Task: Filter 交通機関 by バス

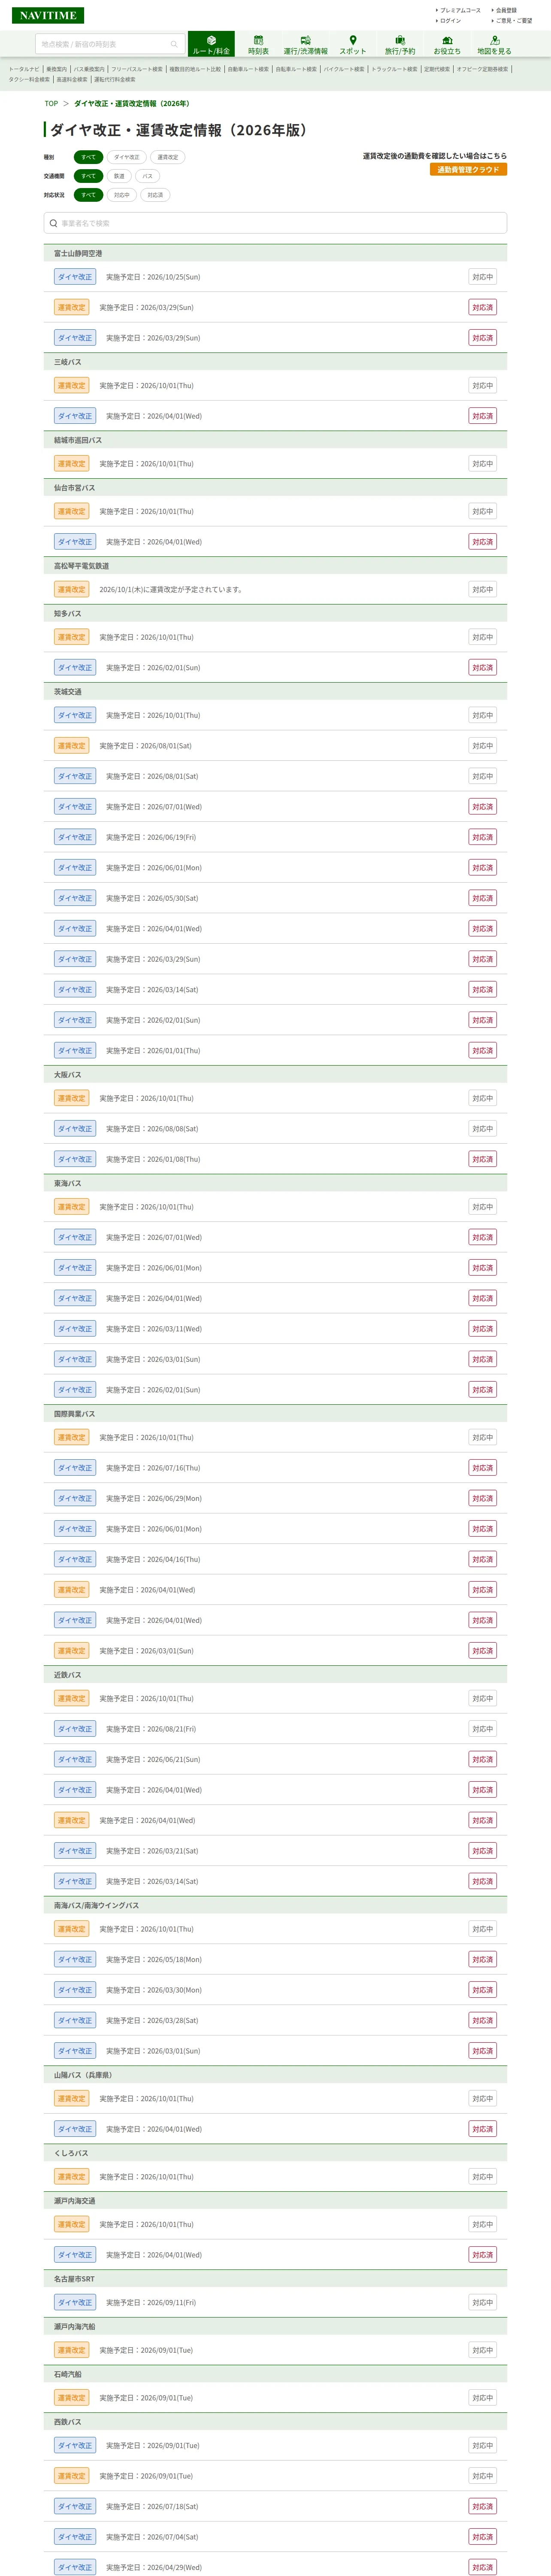Action: (x=148, y=176)
